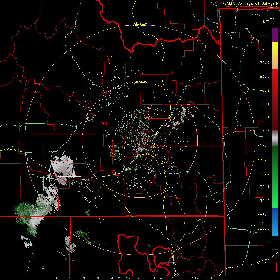Click the 100 NMI range ring label
The height and width of the screenshot is (280, 280).
(140, 25)
